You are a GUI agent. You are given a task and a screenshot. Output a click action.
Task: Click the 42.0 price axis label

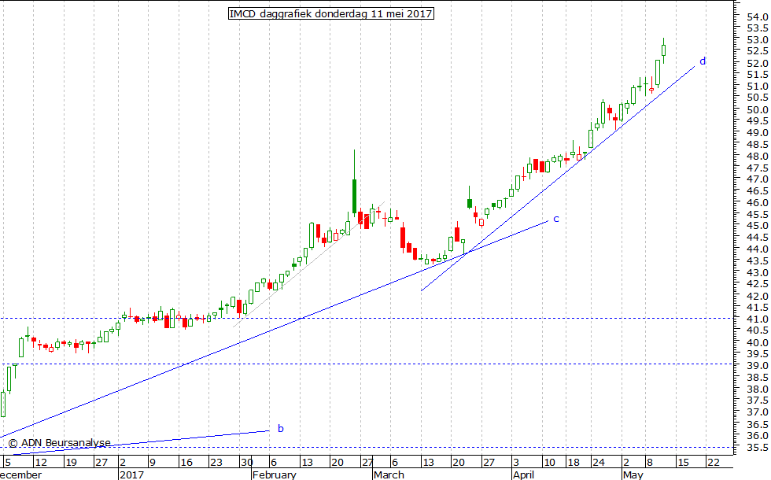(757, 296)
